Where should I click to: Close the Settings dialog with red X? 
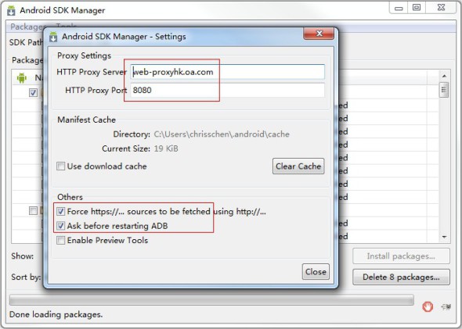point(319,34)
